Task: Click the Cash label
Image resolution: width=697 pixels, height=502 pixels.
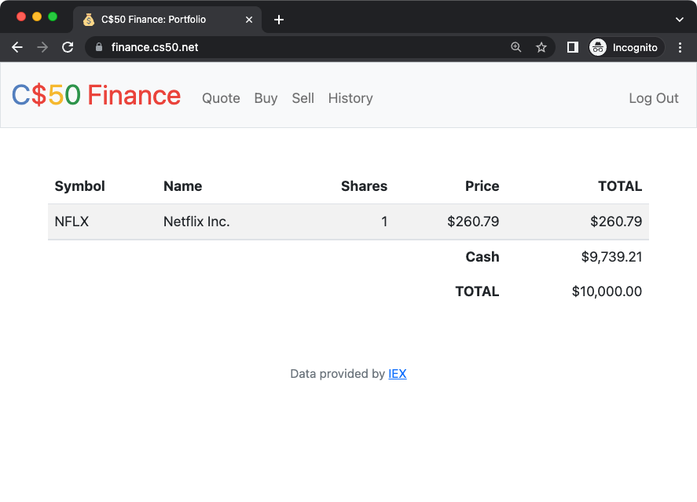Action: [482, 257]
